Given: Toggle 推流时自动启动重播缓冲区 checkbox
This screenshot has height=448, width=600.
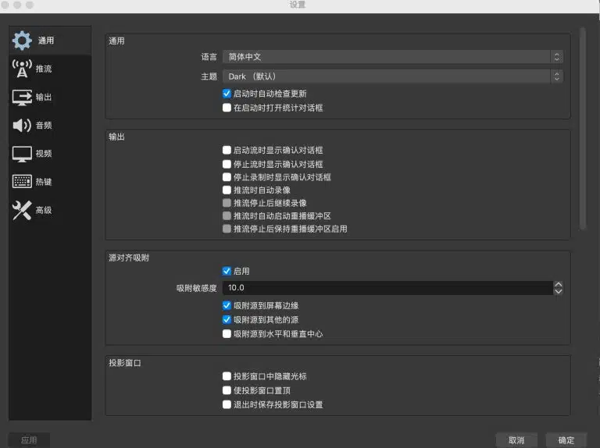Looking at the screenshot, I should (x=227, y=215).
